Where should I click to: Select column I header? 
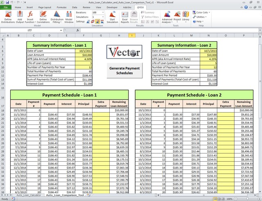point(132,35)
